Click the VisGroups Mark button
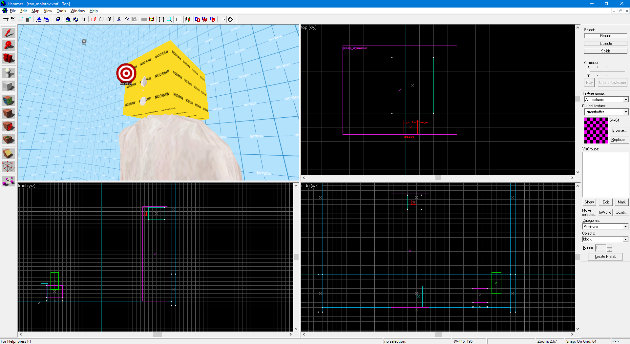630x344 pixels. point(621,202)
